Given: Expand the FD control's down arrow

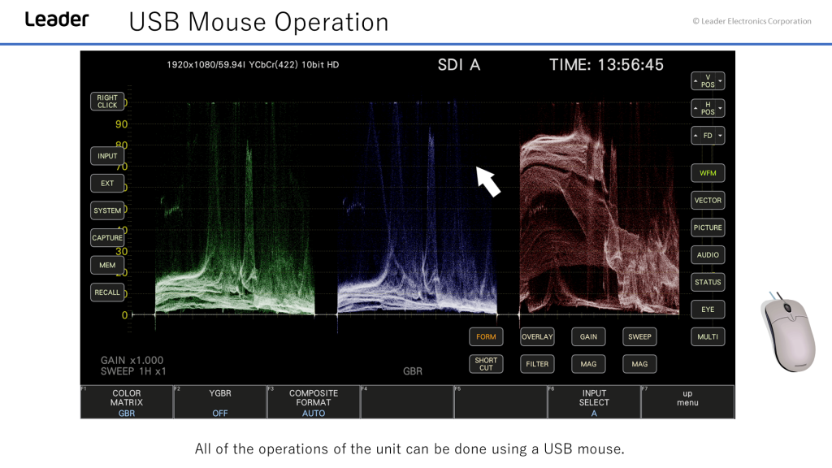Looking at the screenshot, I should click(x=720, y=136).
